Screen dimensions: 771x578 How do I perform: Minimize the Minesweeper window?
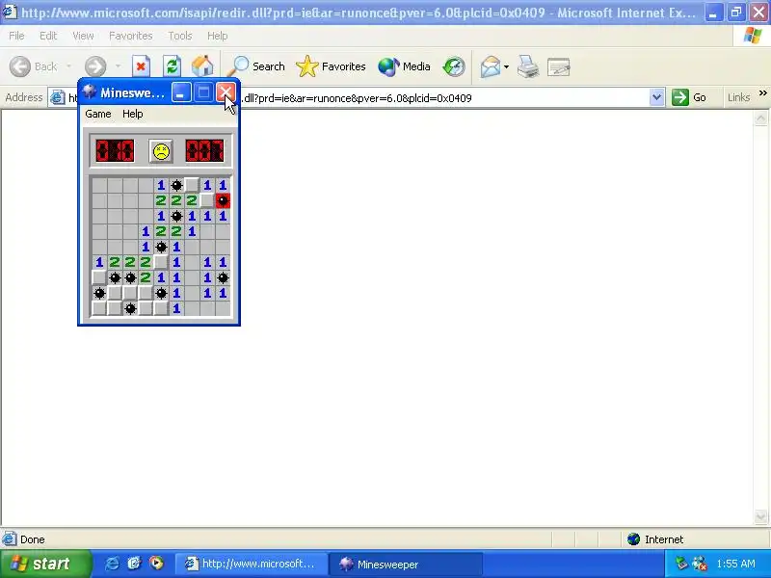coord(181,92)
